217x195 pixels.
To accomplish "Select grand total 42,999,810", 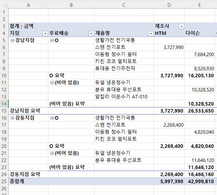I will pyautogui.click(x=199, y=181).
